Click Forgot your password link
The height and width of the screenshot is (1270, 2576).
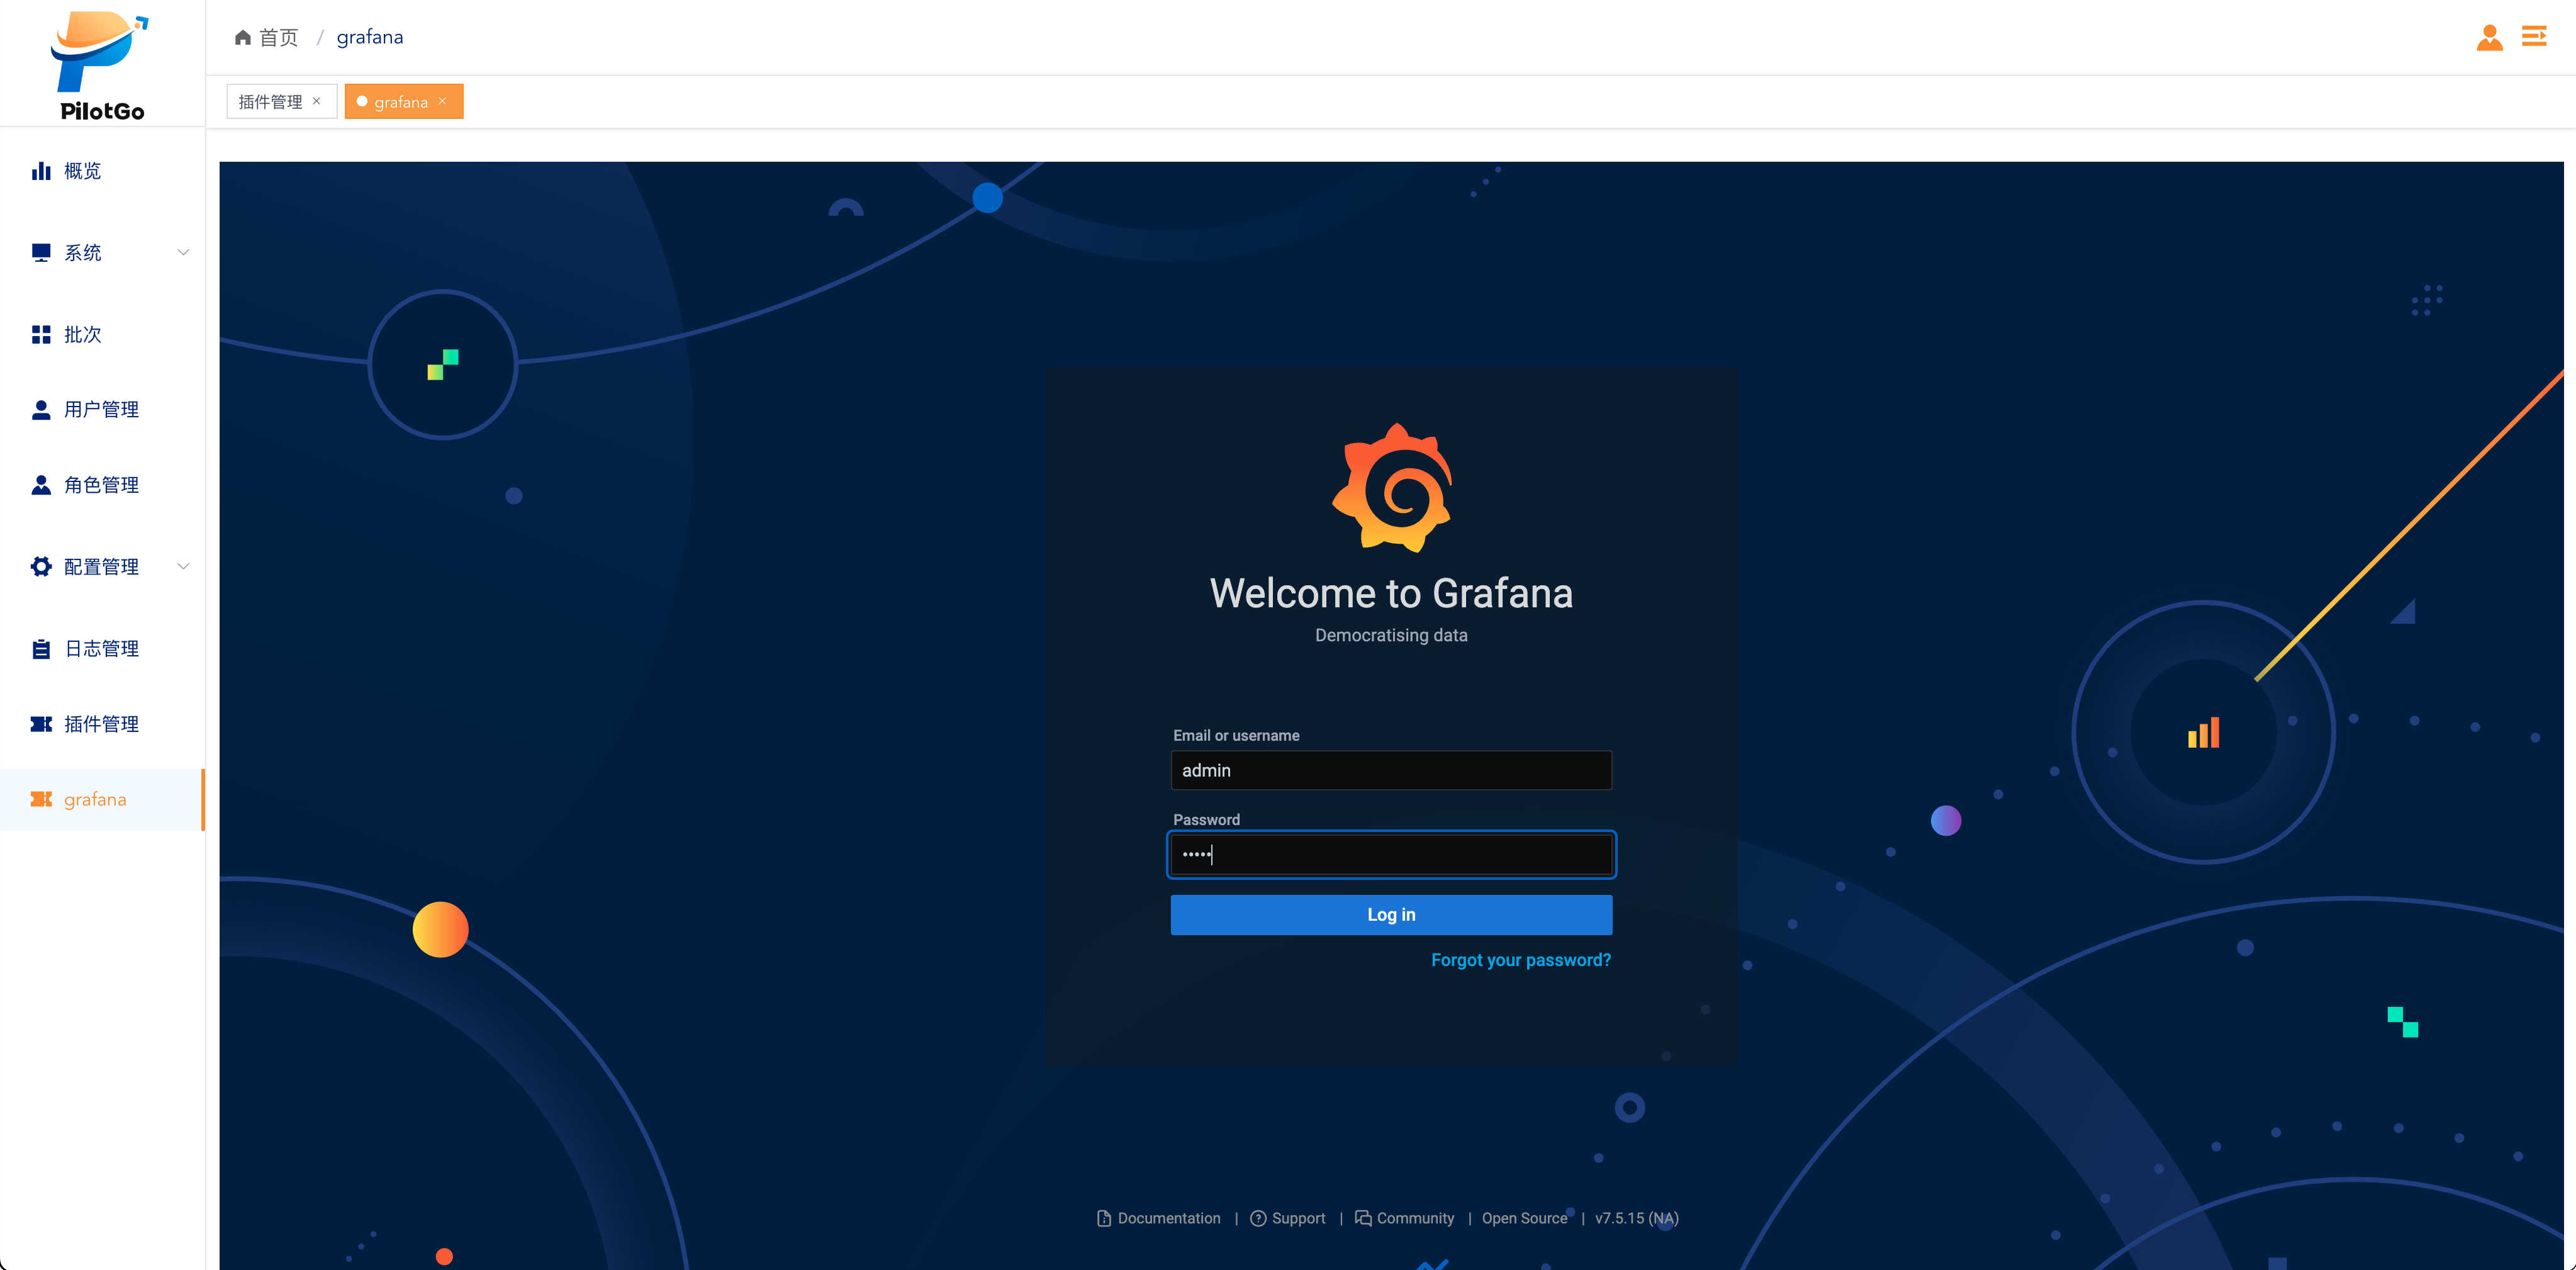pos(1520,960)
